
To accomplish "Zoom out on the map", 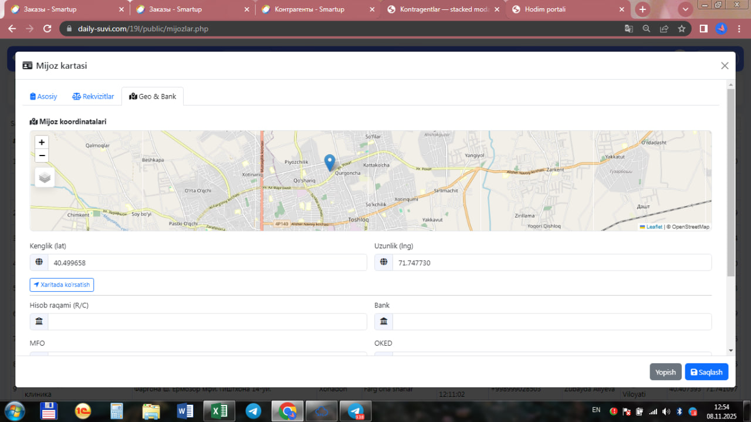I will pyautogui.click(x=42, y=156).
